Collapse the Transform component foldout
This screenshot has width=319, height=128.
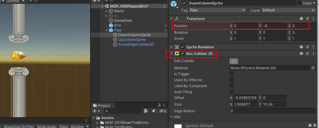(x=172, y=19)
